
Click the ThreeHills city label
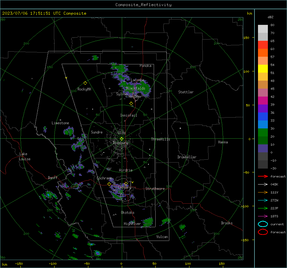point(160,139)
